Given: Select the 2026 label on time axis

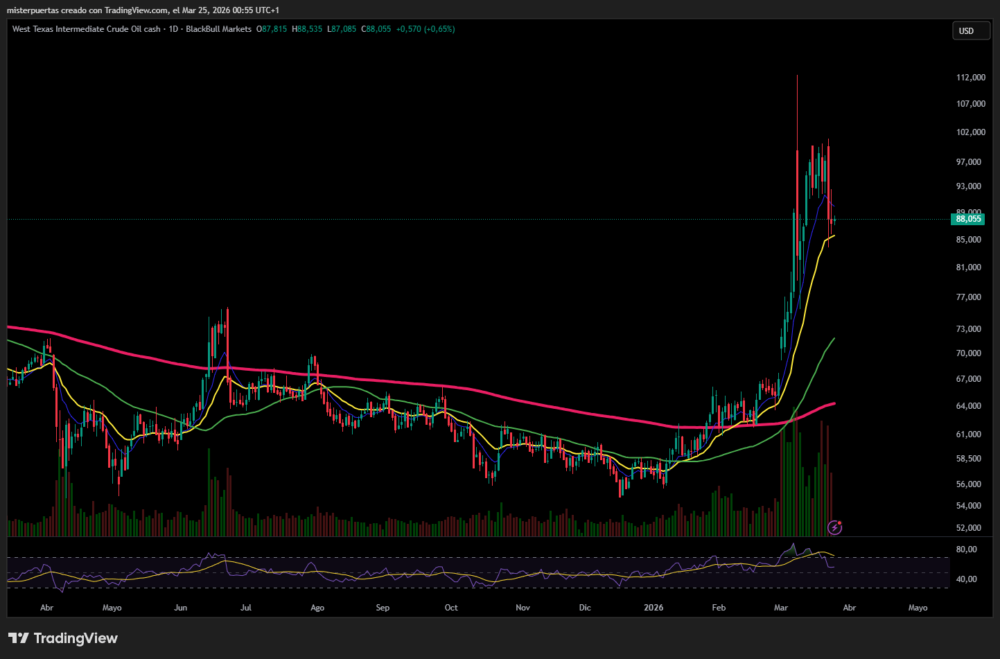Looking at the screenshot, I should (x=653, y=608).
